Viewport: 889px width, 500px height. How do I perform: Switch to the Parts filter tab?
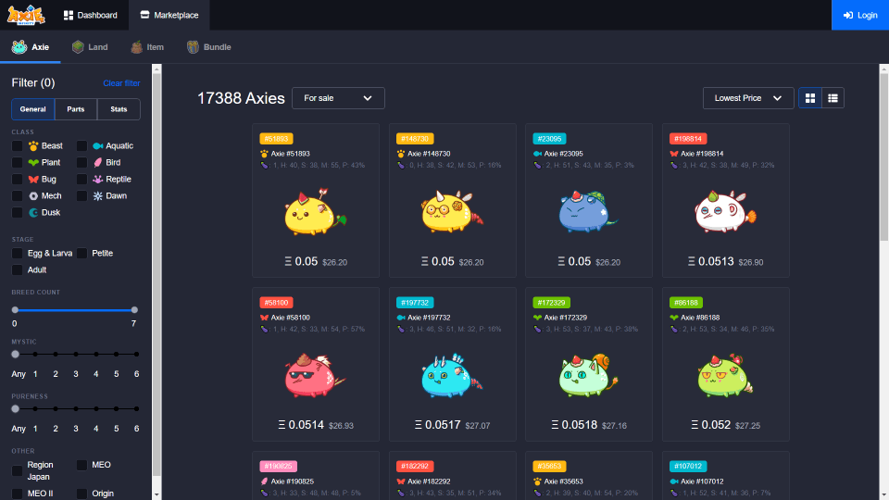pyautogui.click(x=76, y=109)
